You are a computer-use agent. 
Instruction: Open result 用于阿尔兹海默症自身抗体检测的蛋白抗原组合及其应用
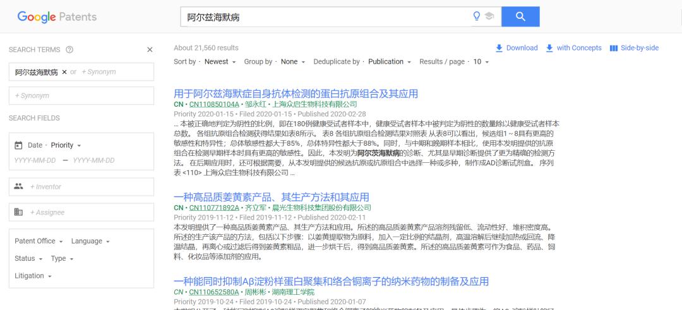coord(296,93)
